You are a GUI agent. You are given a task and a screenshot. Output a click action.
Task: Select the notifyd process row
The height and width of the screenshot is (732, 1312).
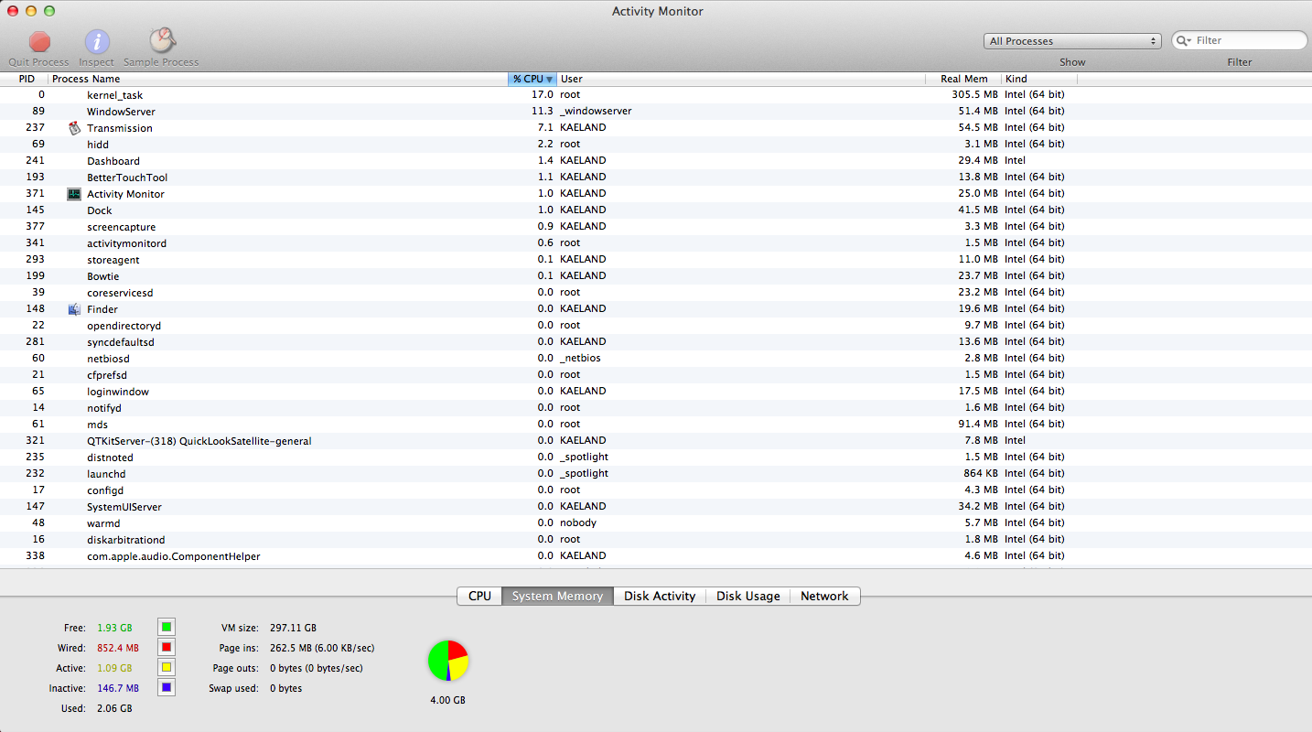(x=656, y=408)
